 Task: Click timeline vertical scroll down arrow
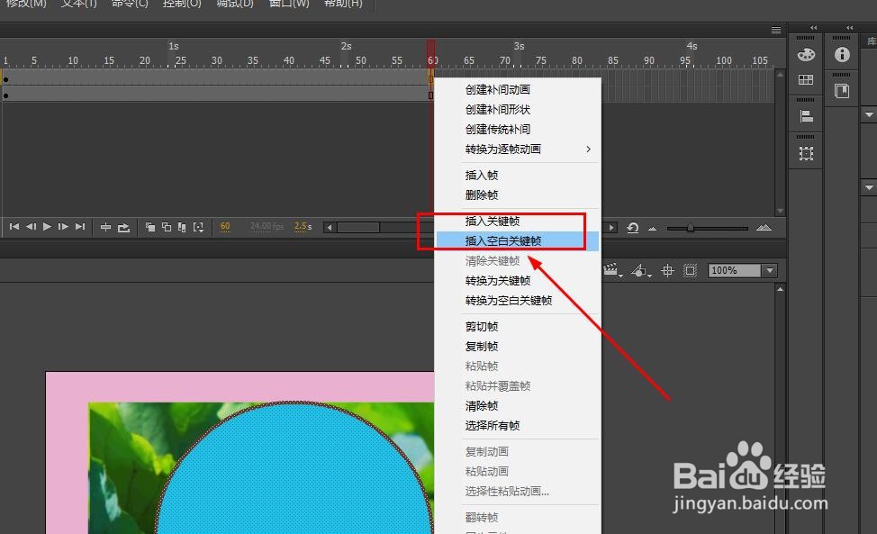point(781,211)
